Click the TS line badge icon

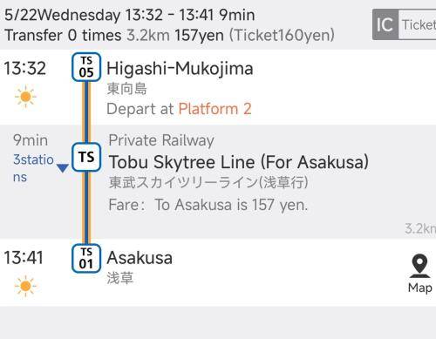(86, 157)
